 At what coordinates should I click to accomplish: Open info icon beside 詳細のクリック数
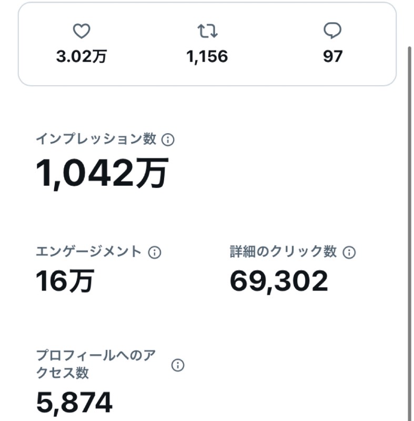349,253
